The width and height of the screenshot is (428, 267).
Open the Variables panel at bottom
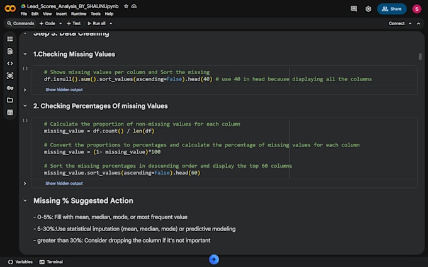21,262
